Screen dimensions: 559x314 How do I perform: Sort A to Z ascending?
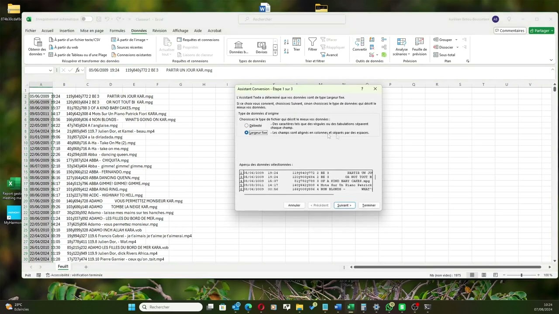click(x=286, y=42)
